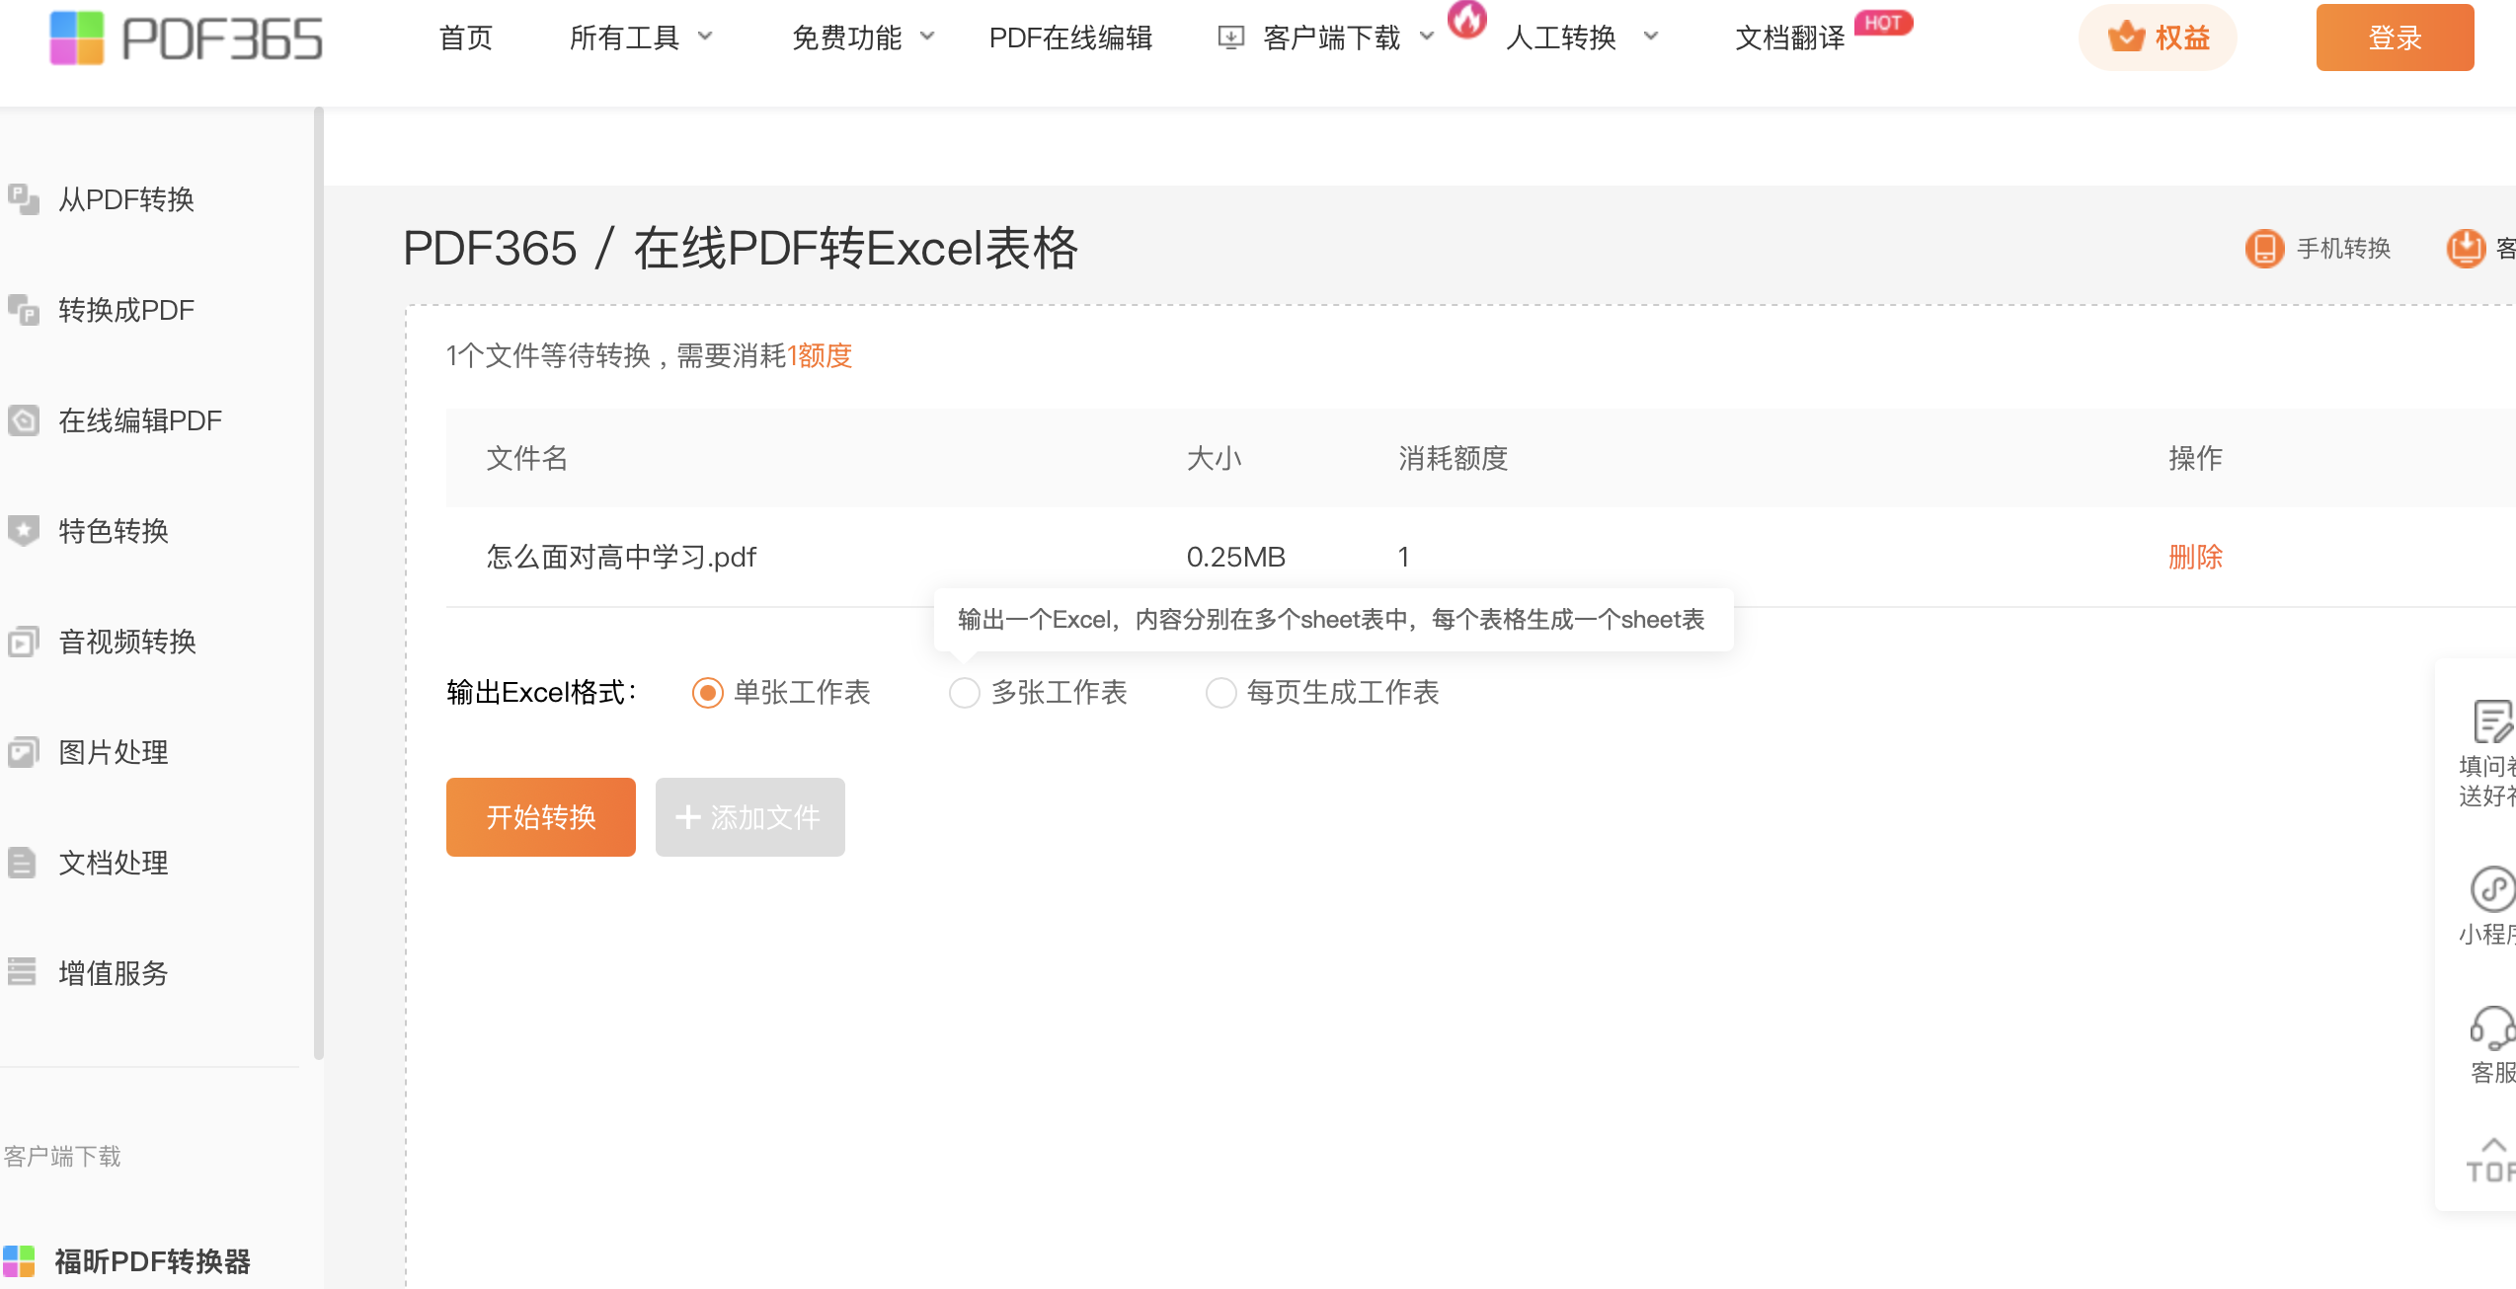Click the monitor download icon by 客户端下载
This screenshot has height=1289, width=2516.
coord(1231,38)
